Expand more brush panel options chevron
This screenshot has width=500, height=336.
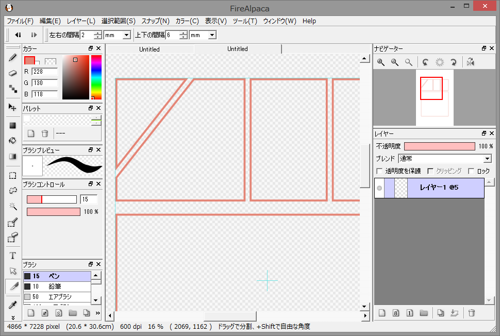point(98,313)
